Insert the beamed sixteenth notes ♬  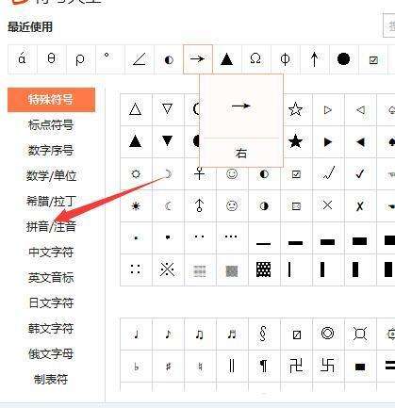tap(232, 334)
